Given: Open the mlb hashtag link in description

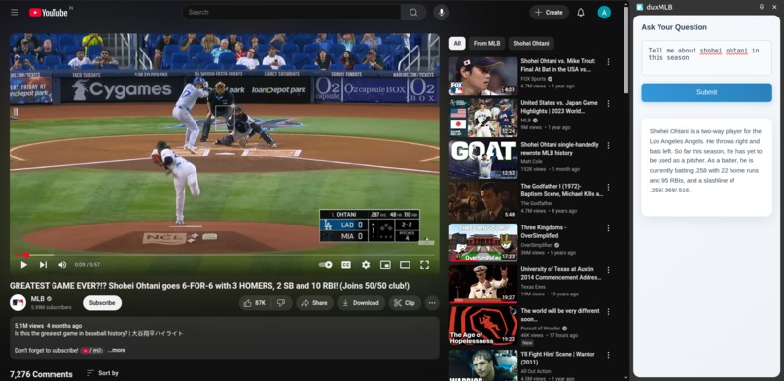Looking at the screenshot, I should tap(92, 351).
